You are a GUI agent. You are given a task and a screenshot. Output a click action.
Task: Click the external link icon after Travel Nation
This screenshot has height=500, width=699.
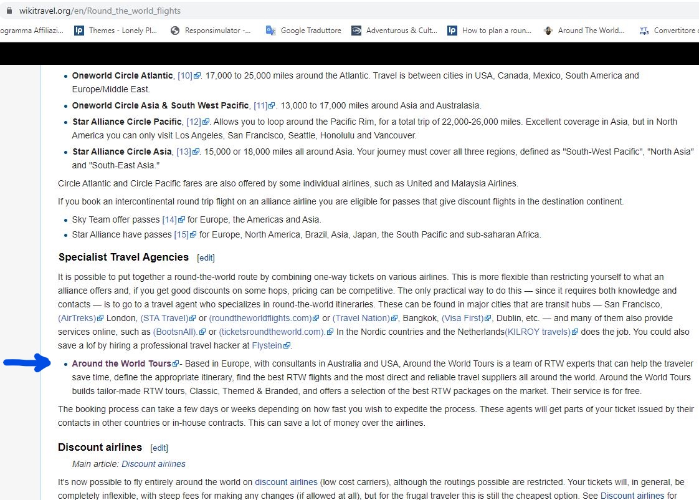(394, 318)
